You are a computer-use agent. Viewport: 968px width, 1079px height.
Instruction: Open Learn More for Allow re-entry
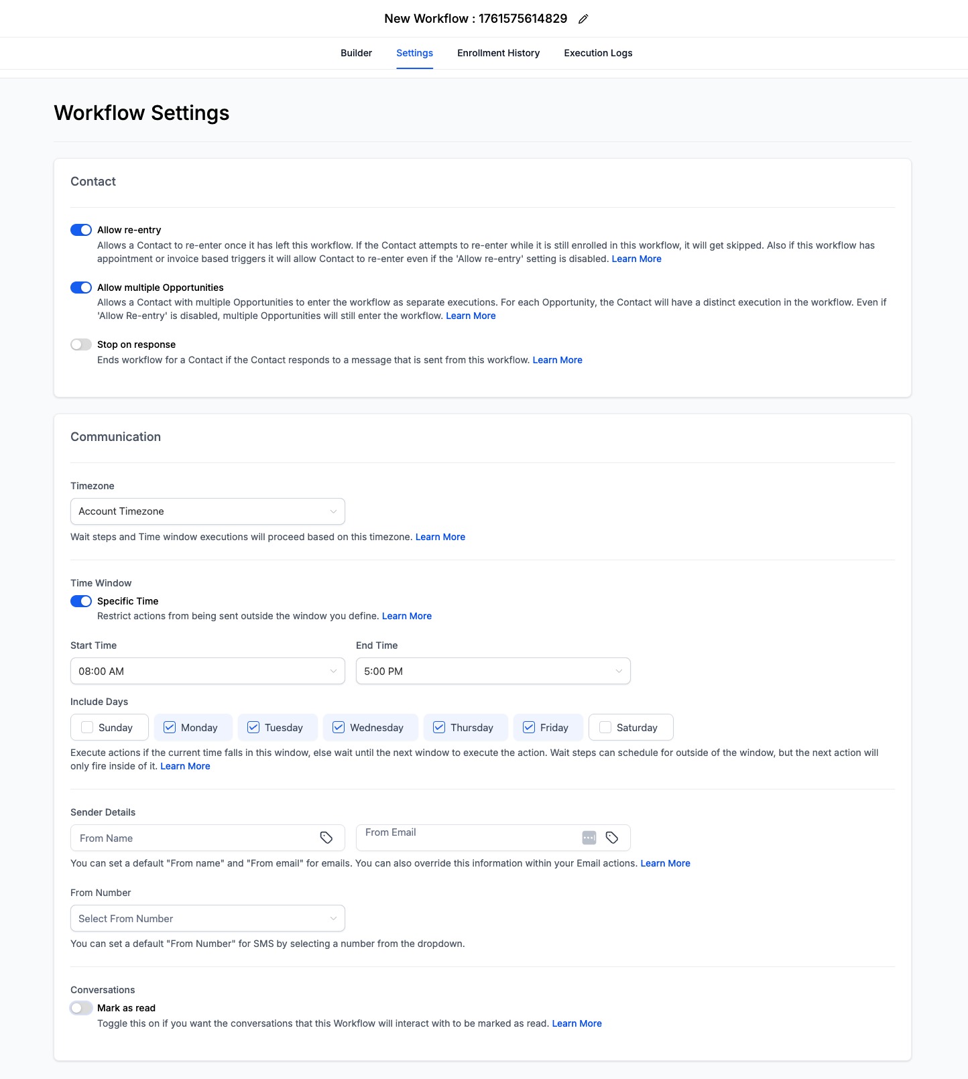tap(636, 259)
